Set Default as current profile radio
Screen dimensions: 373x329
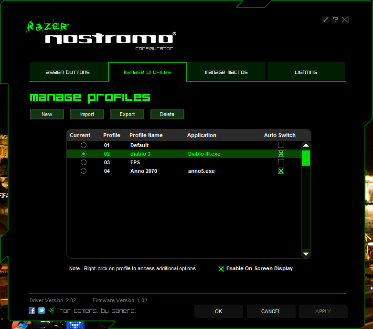click(84, 145)
